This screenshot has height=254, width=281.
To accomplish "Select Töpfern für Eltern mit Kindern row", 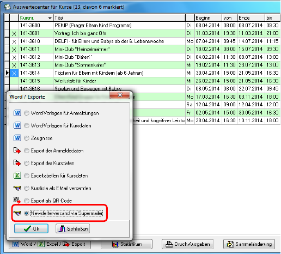I will click(142, 73).
